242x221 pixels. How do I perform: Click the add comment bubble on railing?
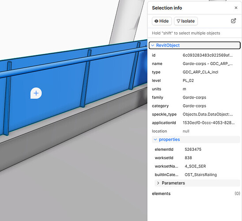[x=36, y=93]
